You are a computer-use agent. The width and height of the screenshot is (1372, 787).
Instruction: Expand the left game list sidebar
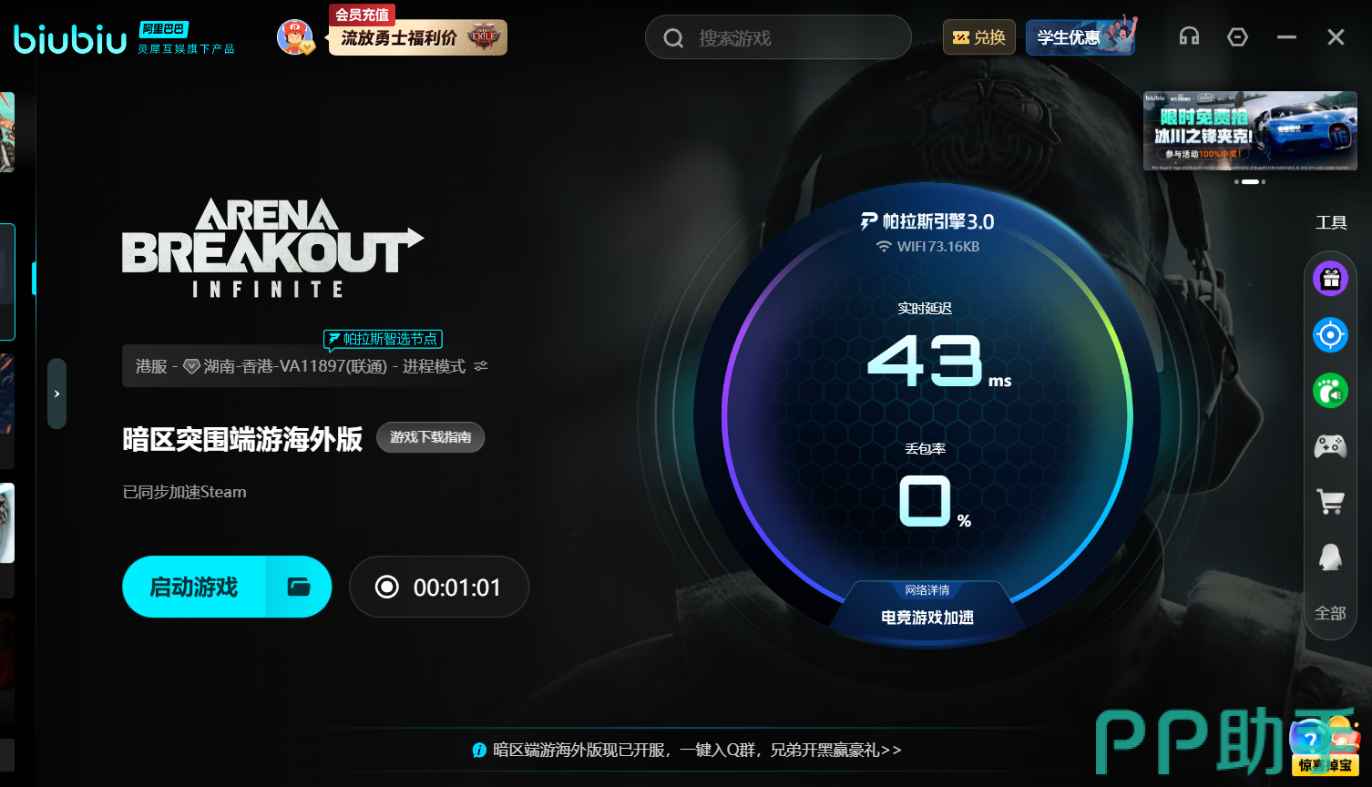[x=56, y=393]
